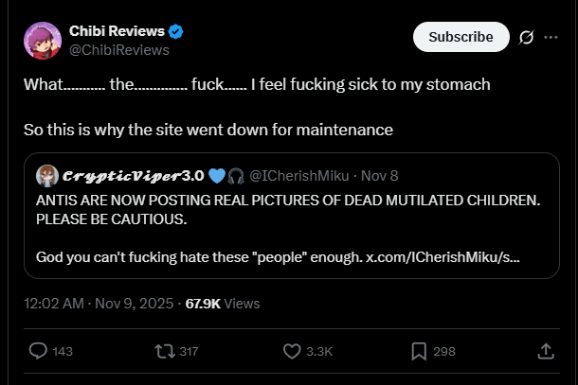Click the repost icon showing 317
This screenshot has width=578, height=385.
tap(166, 351)
